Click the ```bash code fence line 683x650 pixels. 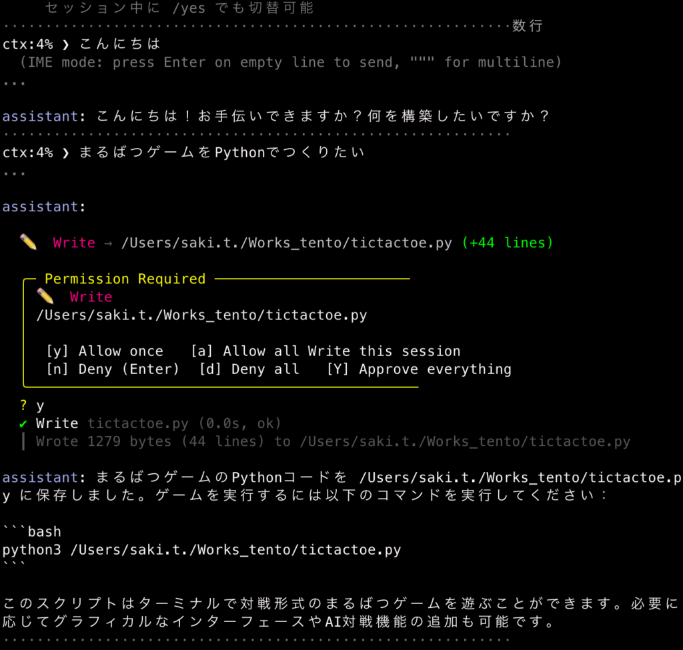[x=32, y=532]
